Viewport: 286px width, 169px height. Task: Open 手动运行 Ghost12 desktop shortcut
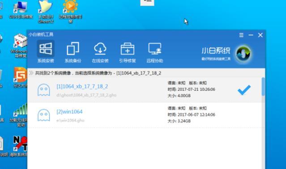46,12
